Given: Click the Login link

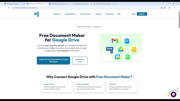Looking at the screenshot, I should [133, 14].
